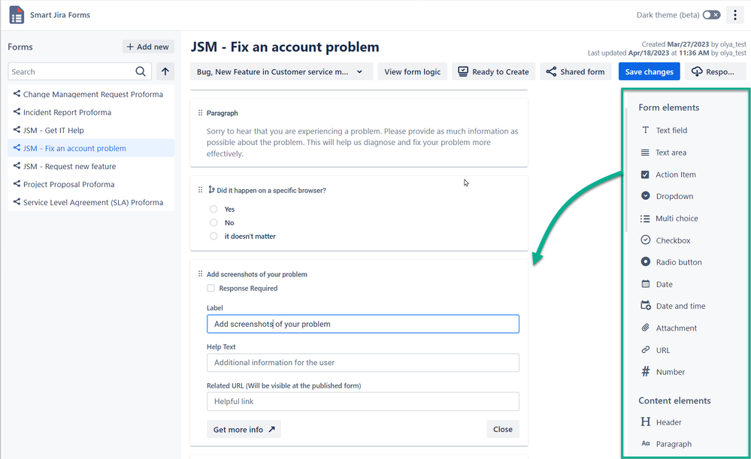Click the Get more info link
The width and height of the screenshot is (751, 459).
(244, 429)
